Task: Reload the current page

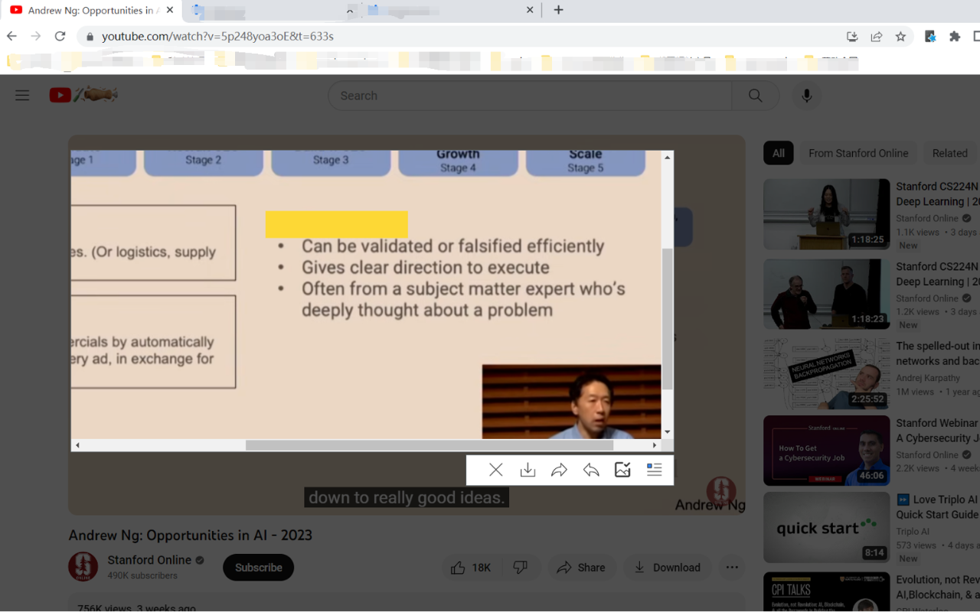Action: 60,36
